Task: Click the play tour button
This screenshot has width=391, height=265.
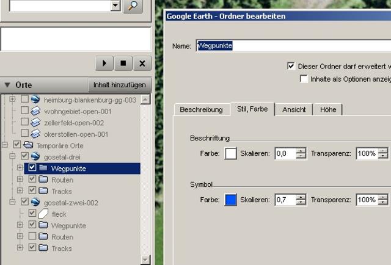Action: click(104, 64)
